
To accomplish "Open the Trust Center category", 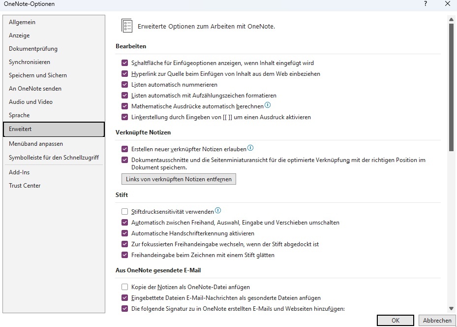I will click(54, 186).
